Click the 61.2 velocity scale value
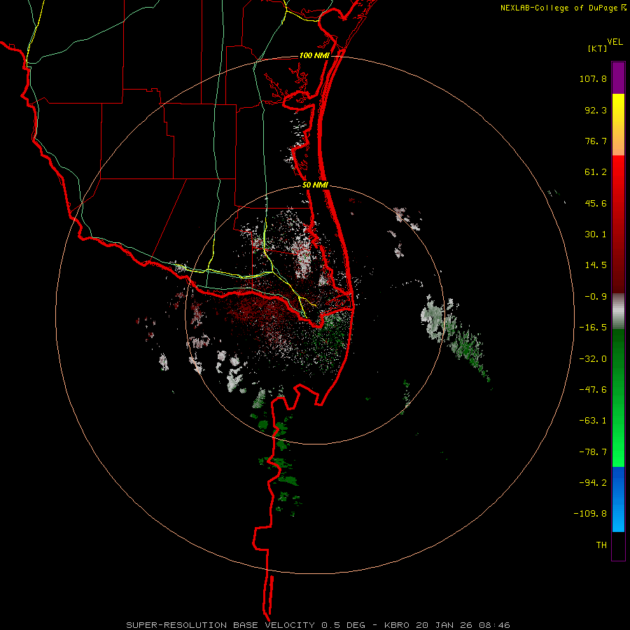This screenshot has width=630, height=630. click(596, 172)
